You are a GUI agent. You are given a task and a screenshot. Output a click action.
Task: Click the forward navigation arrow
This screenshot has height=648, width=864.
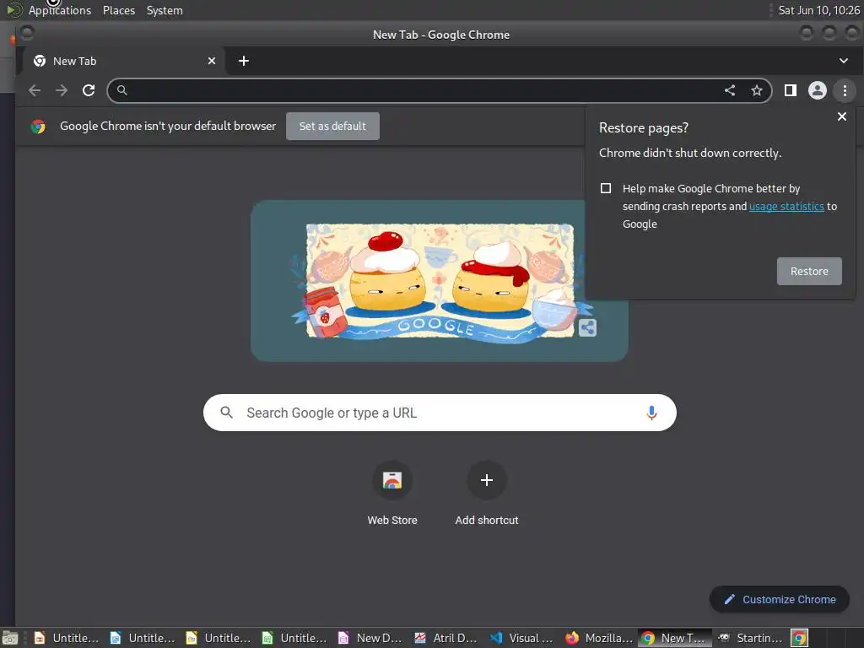(x=61, y=90)
